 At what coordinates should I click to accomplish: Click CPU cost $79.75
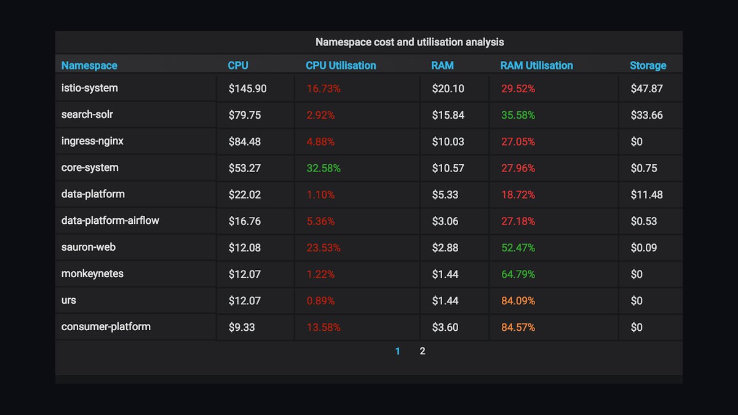tap(245, 115)
